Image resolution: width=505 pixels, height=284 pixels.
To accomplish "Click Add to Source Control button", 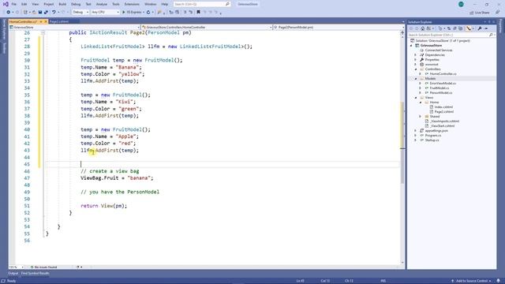I will [x=472, y=281].
